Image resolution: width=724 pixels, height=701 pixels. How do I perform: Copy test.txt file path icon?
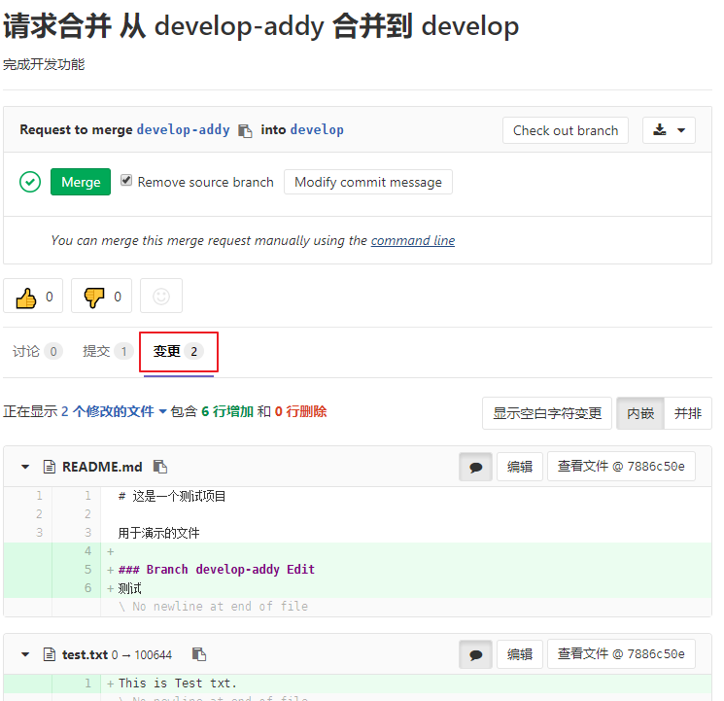tap(198, 654)
